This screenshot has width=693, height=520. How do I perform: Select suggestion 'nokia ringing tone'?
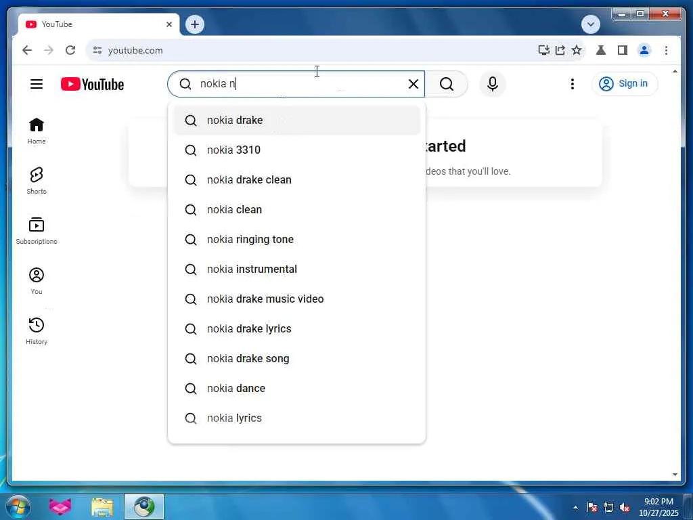pos(297,239)
